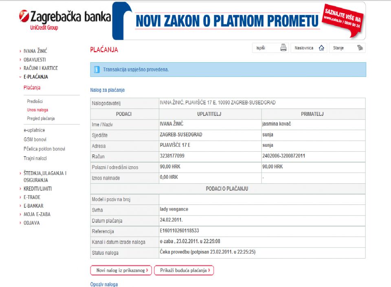Expand the IVANA ŽINIĆ menu arrow
The width and height of the screenshot is (391, 287).
click(x=20, y=51)
